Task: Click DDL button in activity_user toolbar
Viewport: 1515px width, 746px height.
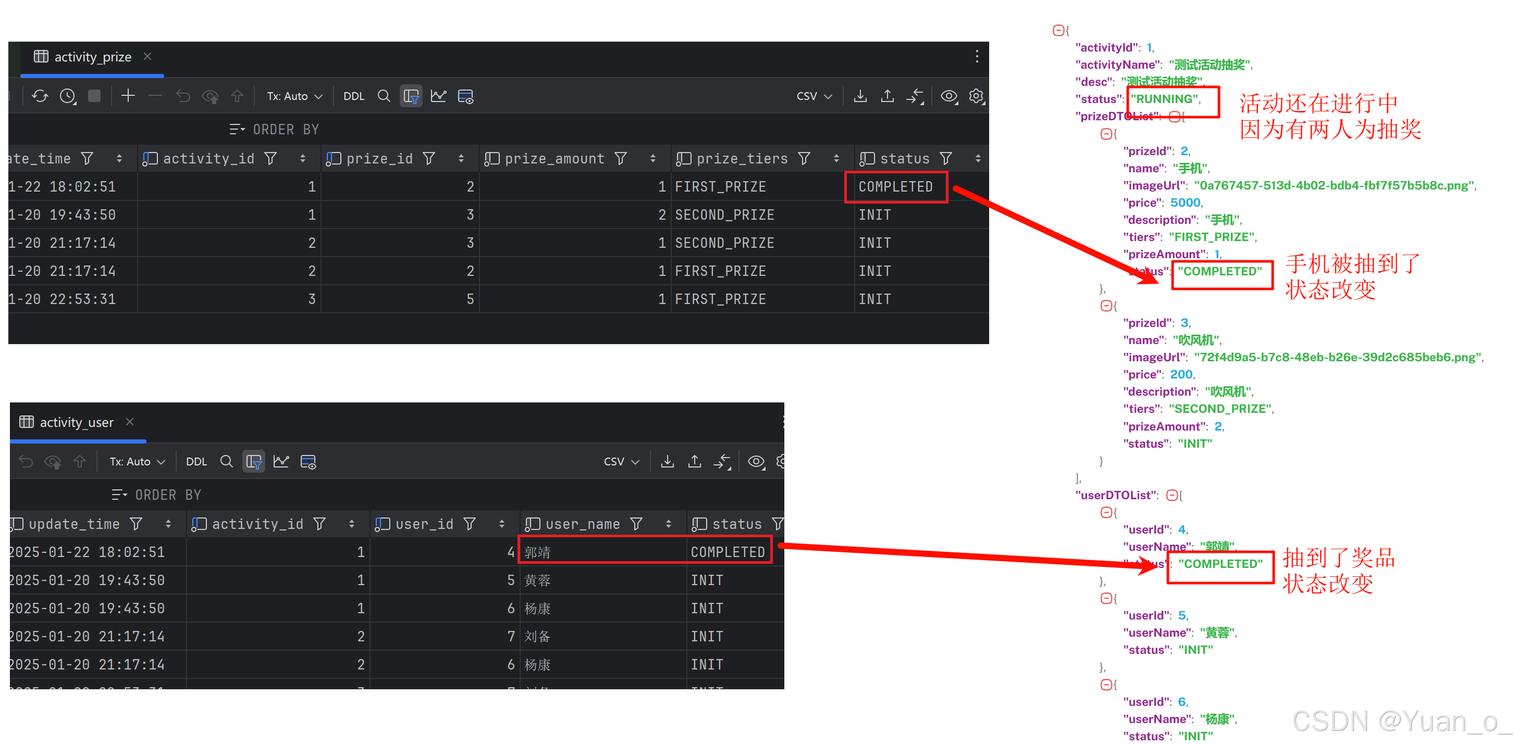Action: tap(196, 461)
